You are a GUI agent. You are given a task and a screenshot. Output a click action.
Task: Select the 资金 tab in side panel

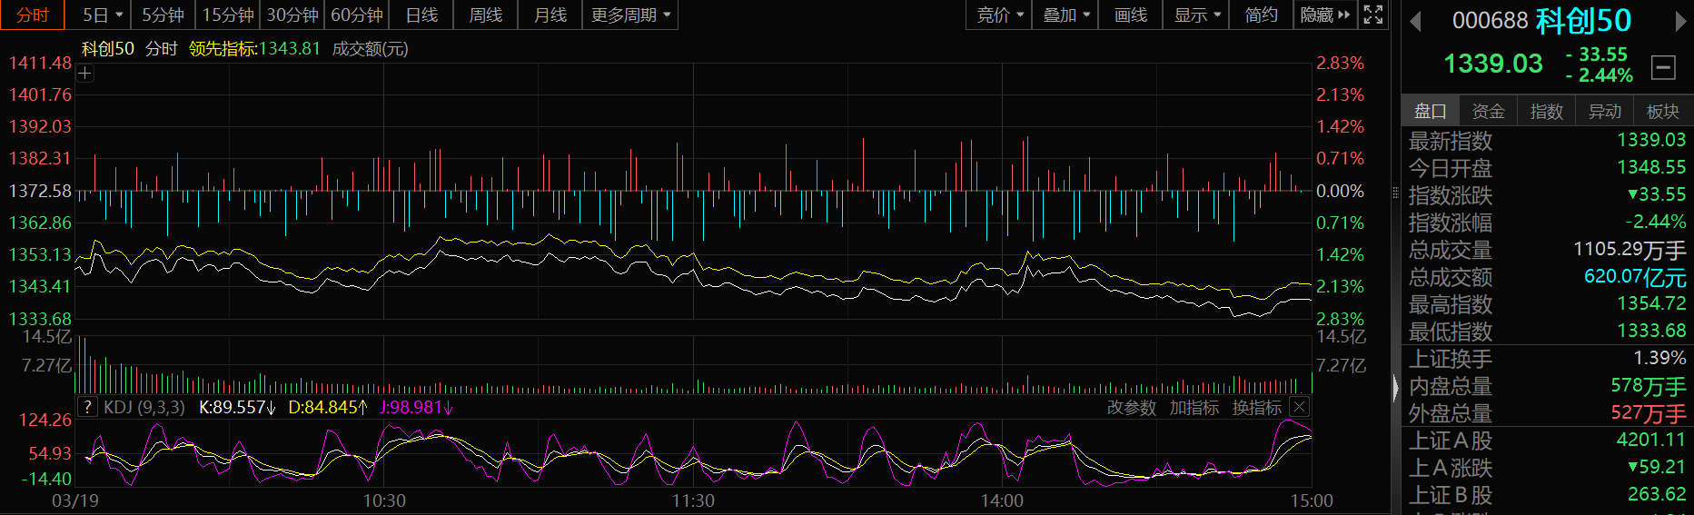(x=1488, y=111)
